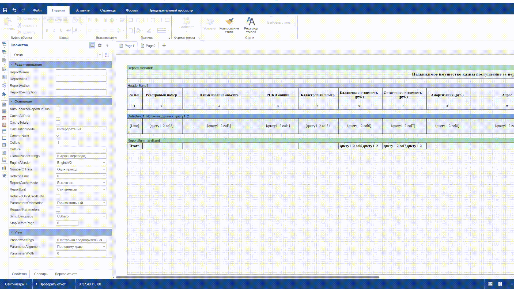This screenshot has height=289, width=514.
Task: Open the Редактор стилей style editor
Action: point(251,25)
